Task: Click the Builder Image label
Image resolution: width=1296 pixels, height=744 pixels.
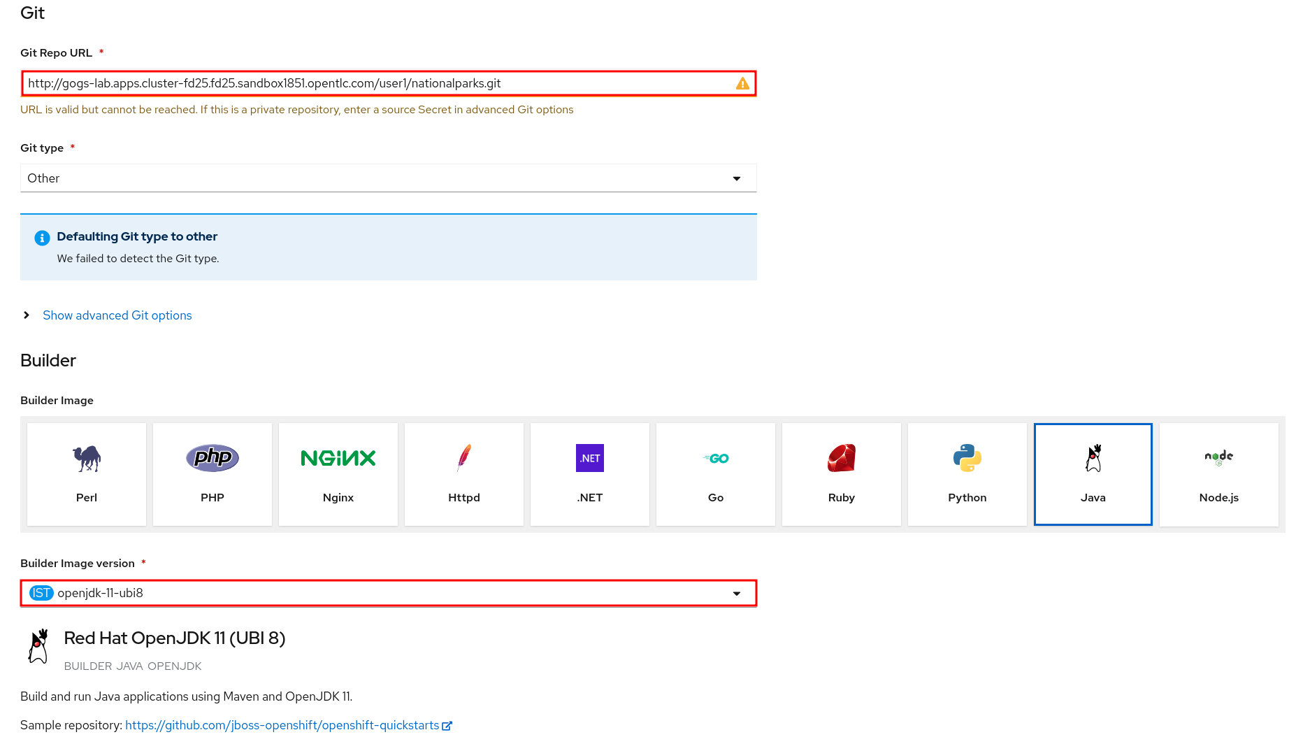Action: point(57,401)
